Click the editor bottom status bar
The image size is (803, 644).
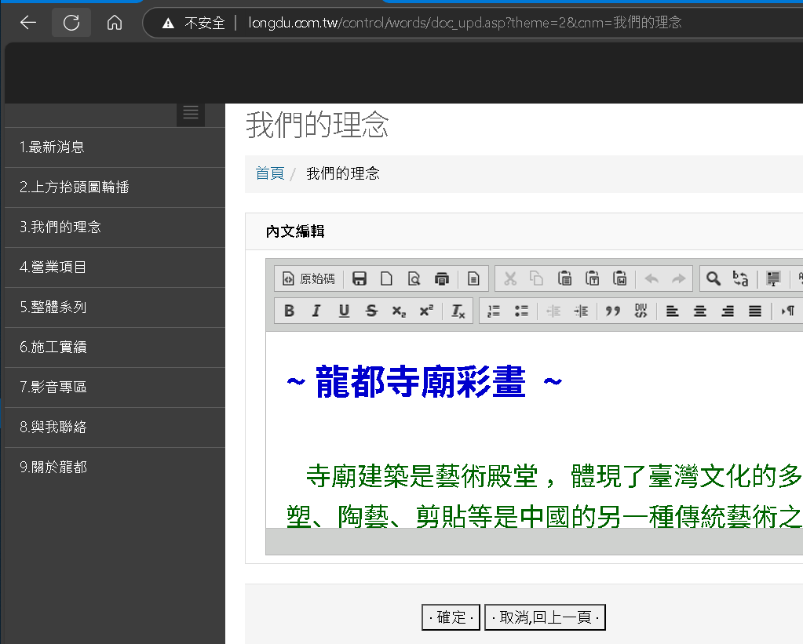534,541
